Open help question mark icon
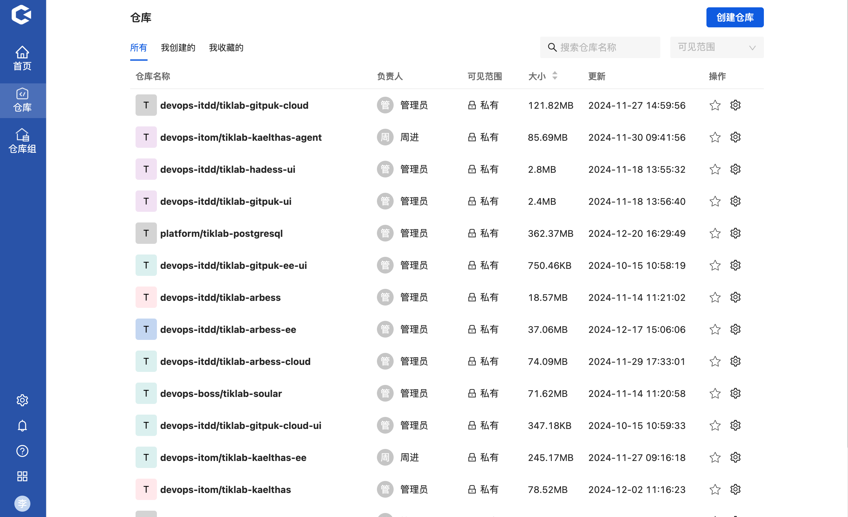 (x=22, y=451)
